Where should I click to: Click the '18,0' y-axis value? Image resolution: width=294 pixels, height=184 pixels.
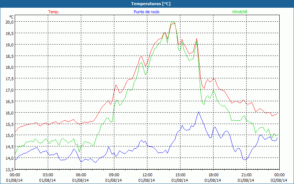coord(10,67)
